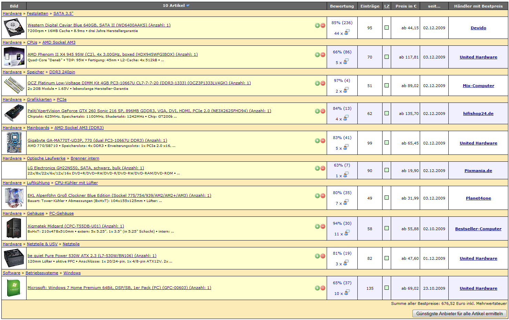509x320 pixels.
Task: Click plus icon for Palit GeForce GTX 260
Action: coord(317,111)
